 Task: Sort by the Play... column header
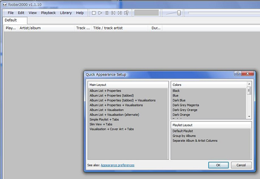pos(11,28)
